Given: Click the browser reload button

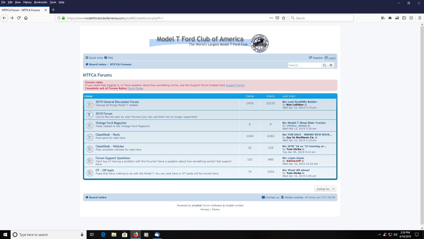Looking at the screenshot, I should pos(19,18).
